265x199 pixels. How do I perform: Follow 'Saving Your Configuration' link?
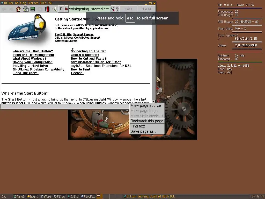(x=32, y=62)
